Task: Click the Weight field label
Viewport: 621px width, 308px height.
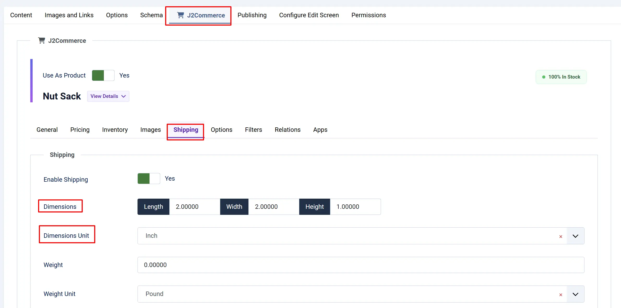Action: (x=53, y=265)
